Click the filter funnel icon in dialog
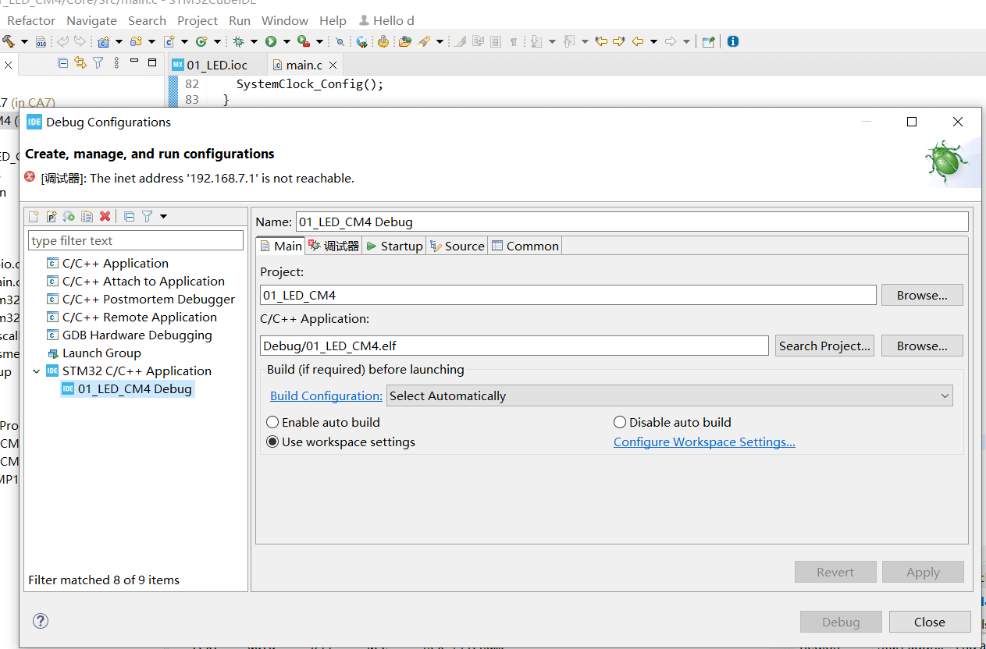The width and height of the screenshot is (986, 649). coord(147,216)
